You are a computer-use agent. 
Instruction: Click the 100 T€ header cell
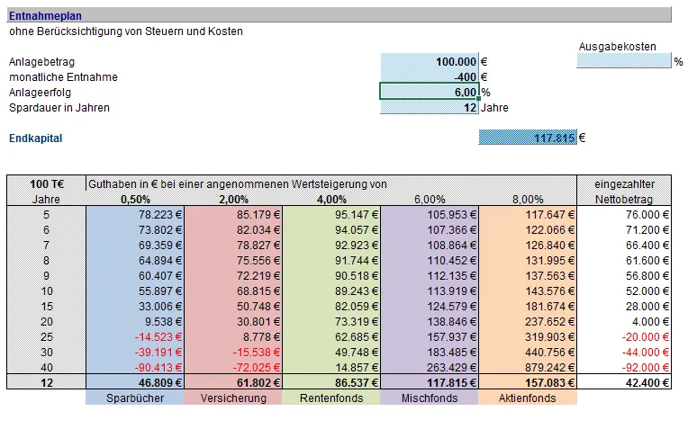tap(47, 184)
